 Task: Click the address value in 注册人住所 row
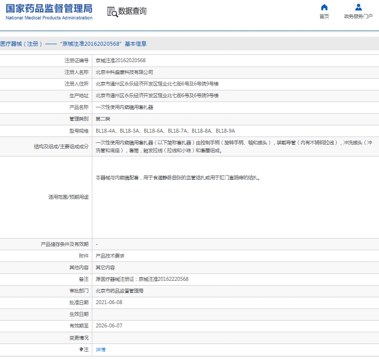point(157,84)
